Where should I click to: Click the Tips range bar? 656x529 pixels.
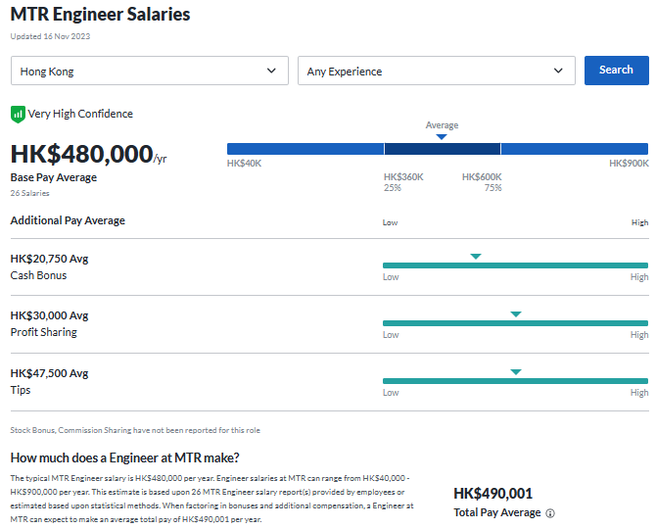pos(515,381)
